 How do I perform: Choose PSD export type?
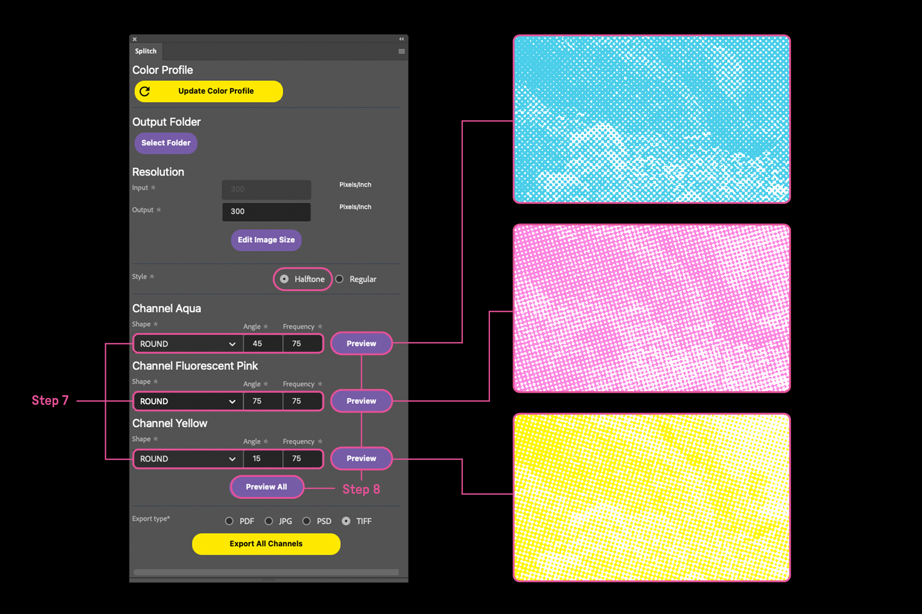307,521
